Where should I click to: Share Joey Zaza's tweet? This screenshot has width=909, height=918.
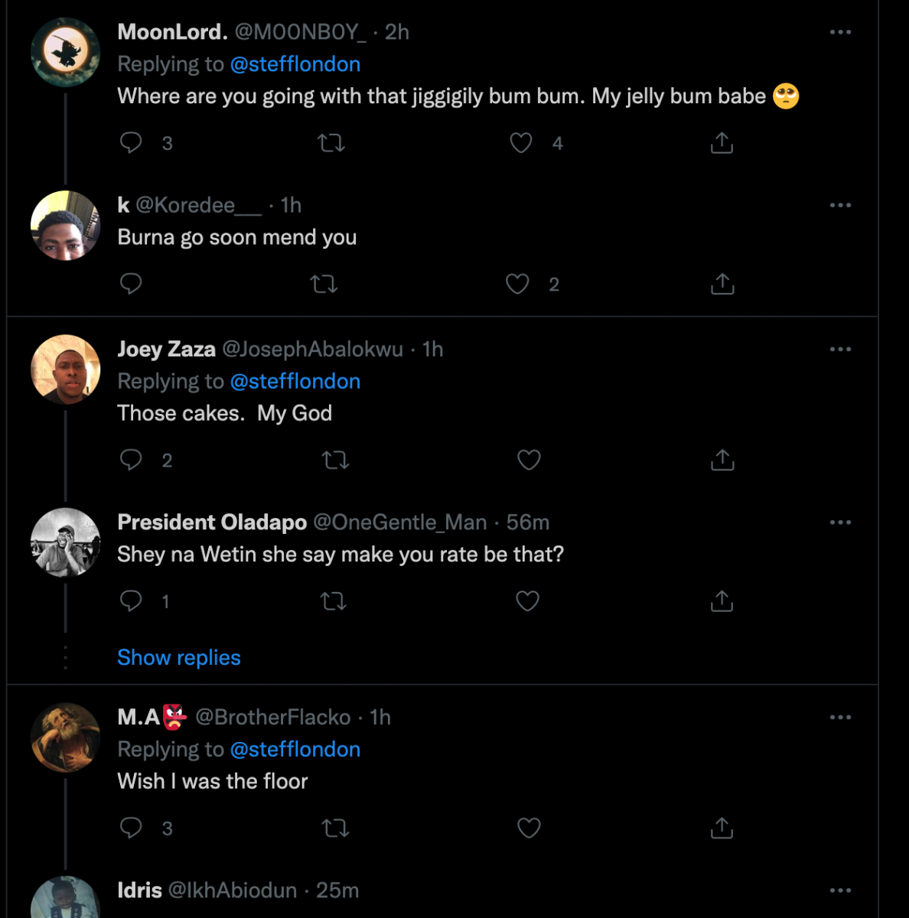(722, 460)
